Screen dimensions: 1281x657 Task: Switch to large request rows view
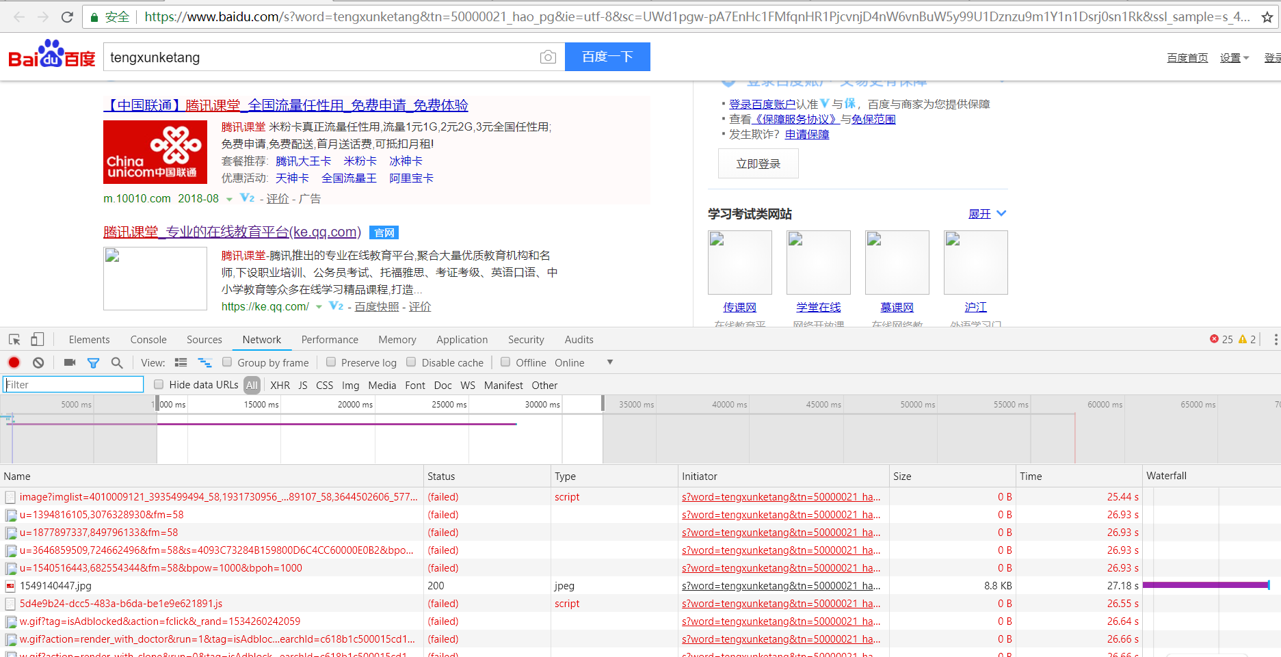click(x=181, y=362)
